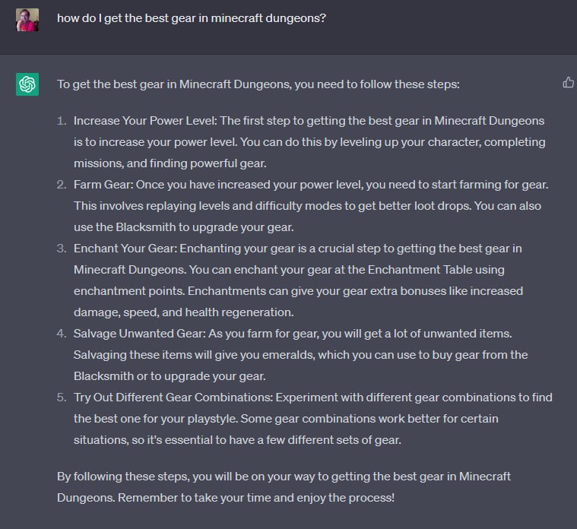Click the thumbs up feedback icon

(x=568, y=82)
